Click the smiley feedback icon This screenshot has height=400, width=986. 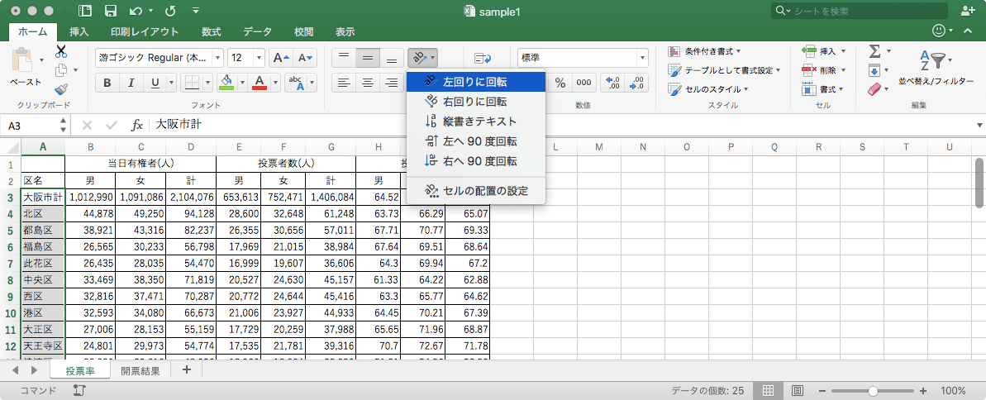pyautogui.click(x=939, y=31)
